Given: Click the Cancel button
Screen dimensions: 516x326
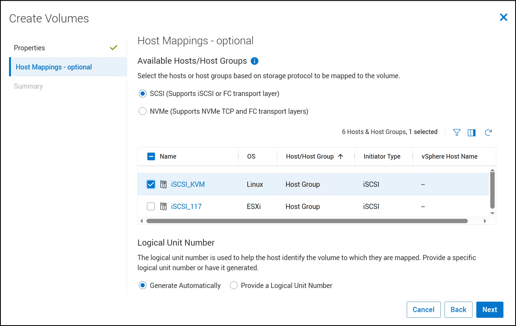Looking at the screenshot, I should (x=423, y=310).
